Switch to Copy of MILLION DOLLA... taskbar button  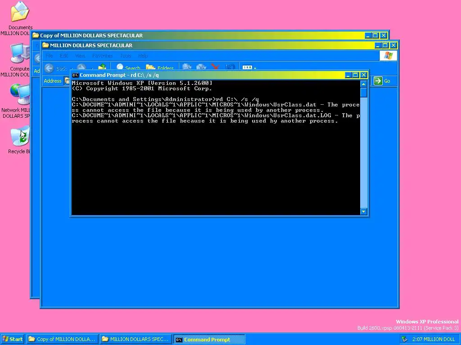click(62, 339)
